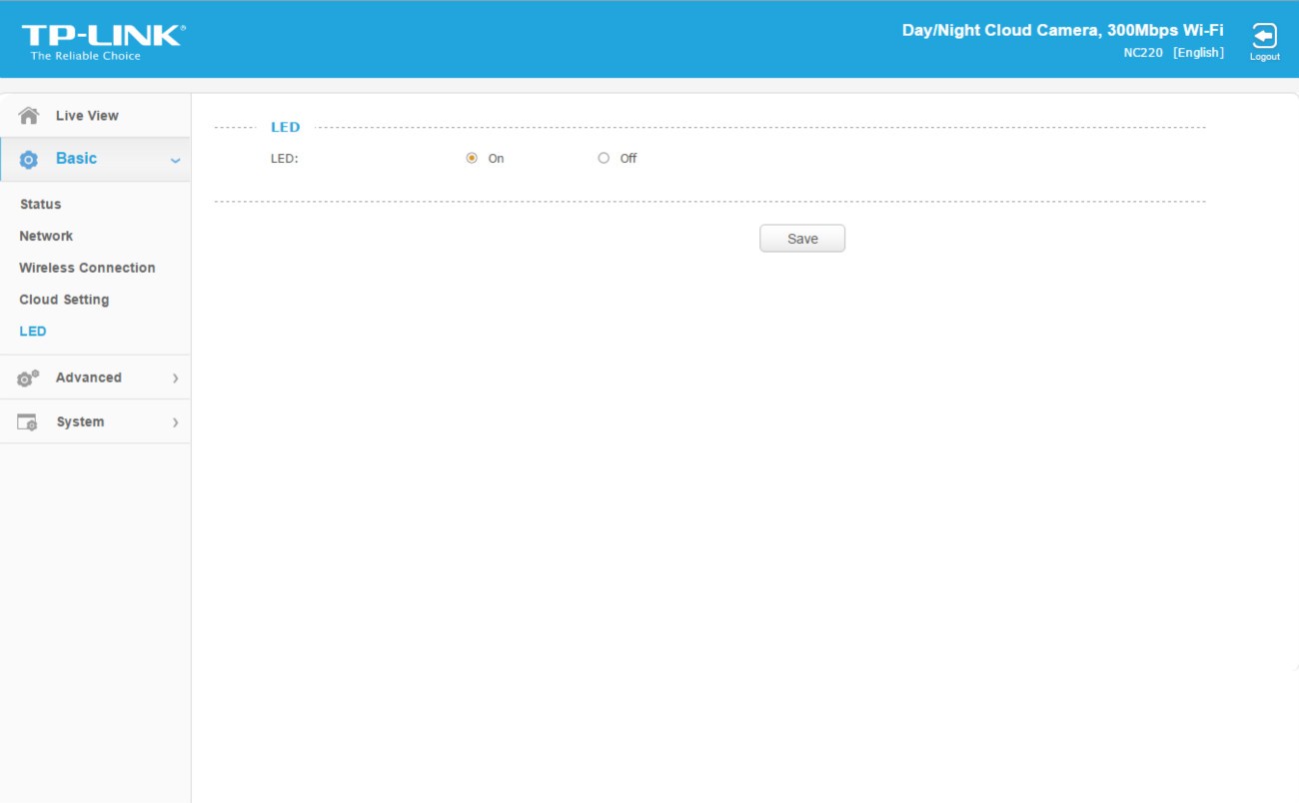1299x803 pixels.
Task: Open the Network settings page
Action: (x=46, y=236)
